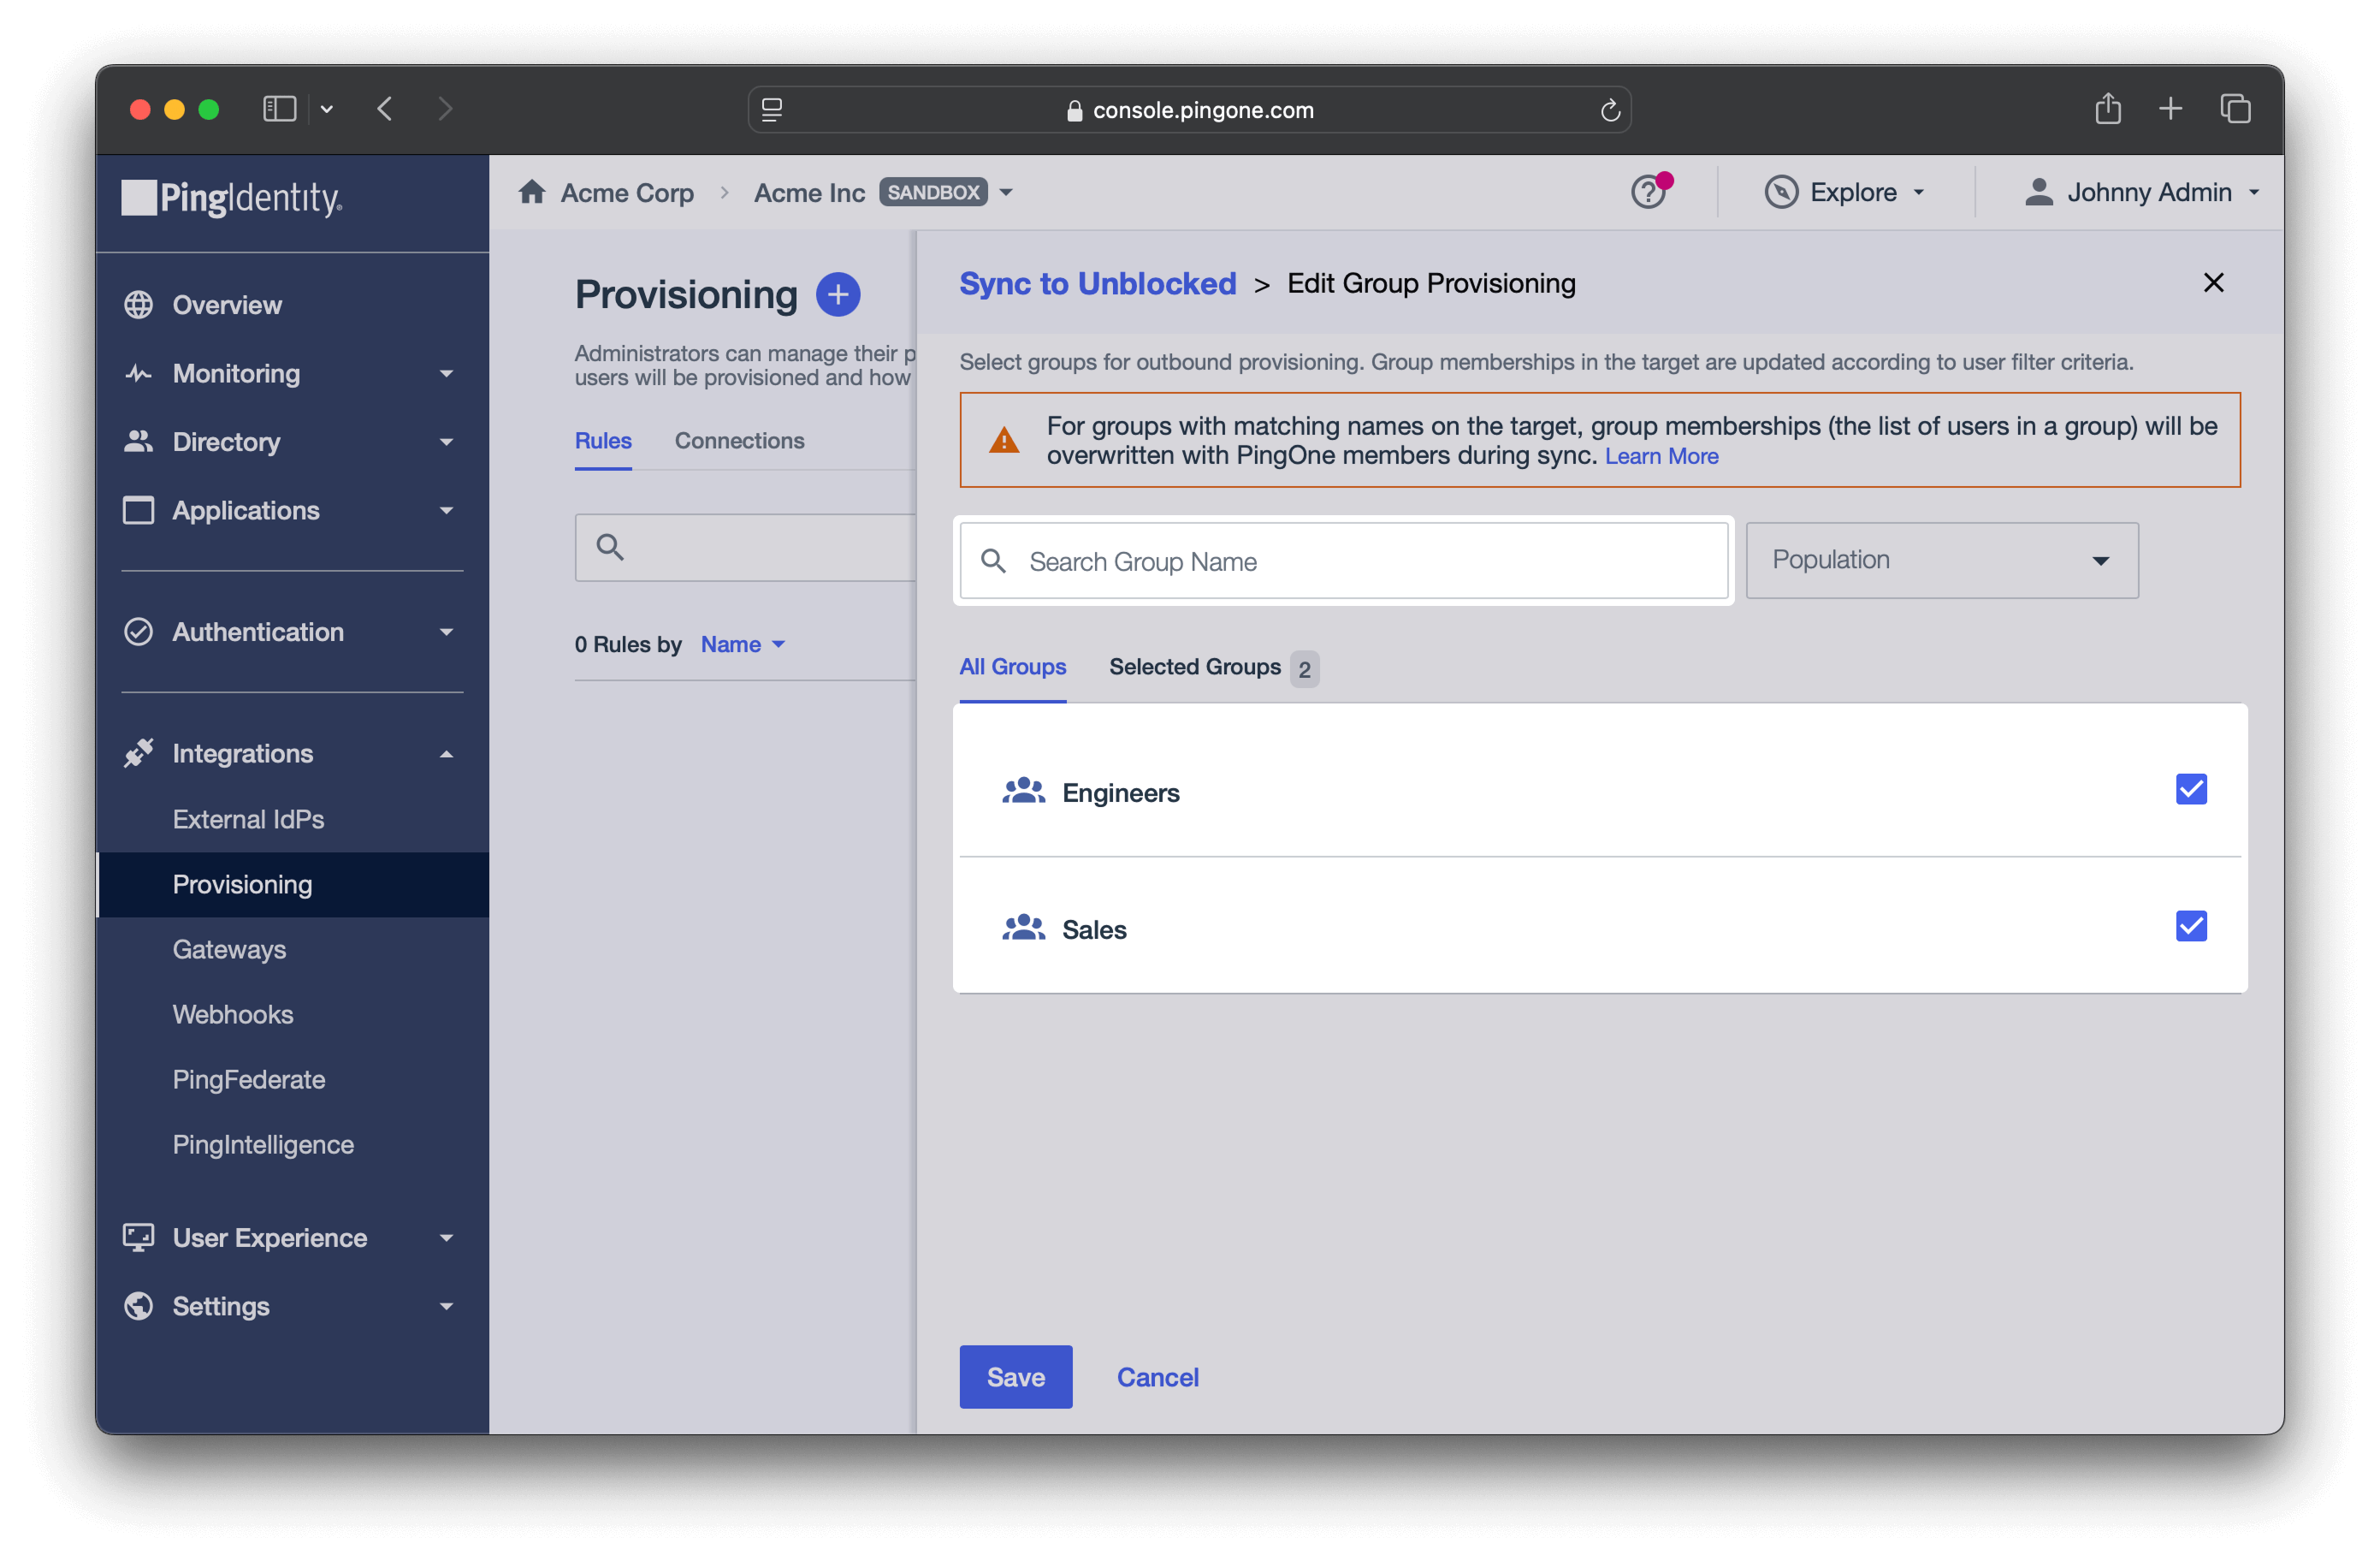
Task: Collapse the Integrations menu
Action: [446, 753]
